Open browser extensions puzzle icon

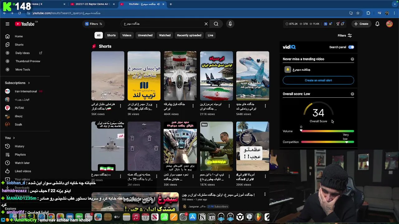368,13
